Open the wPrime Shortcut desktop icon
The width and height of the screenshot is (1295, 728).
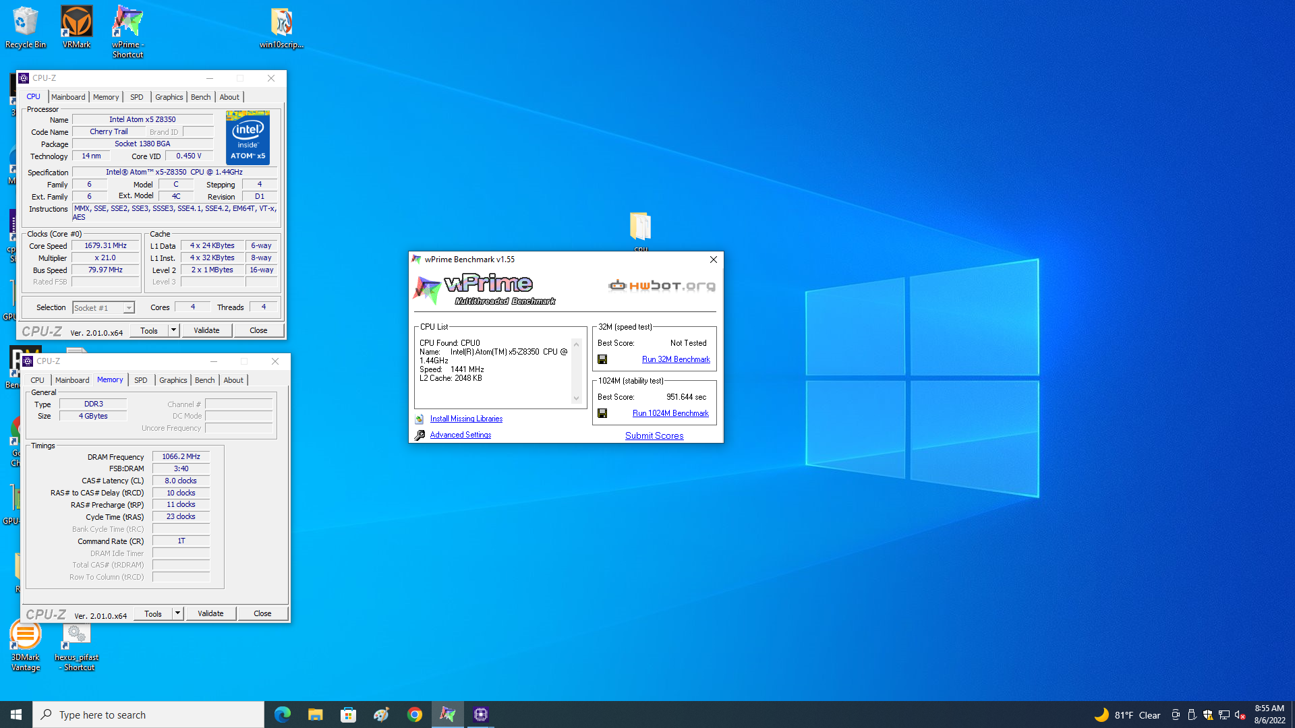(127, 32)
